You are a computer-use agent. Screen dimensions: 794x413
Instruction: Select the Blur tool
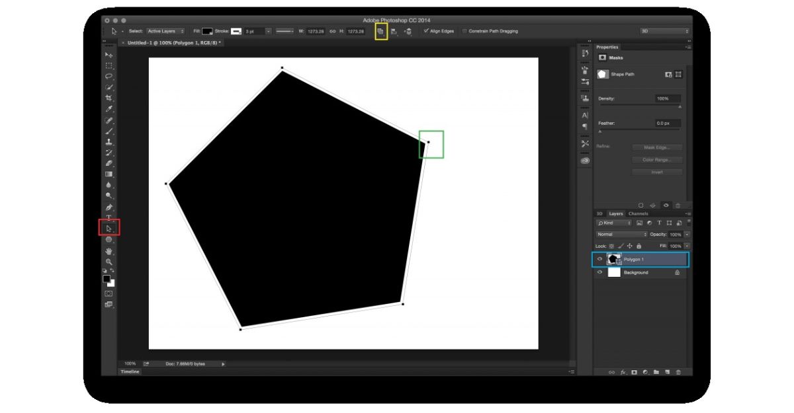pos(109,185)
